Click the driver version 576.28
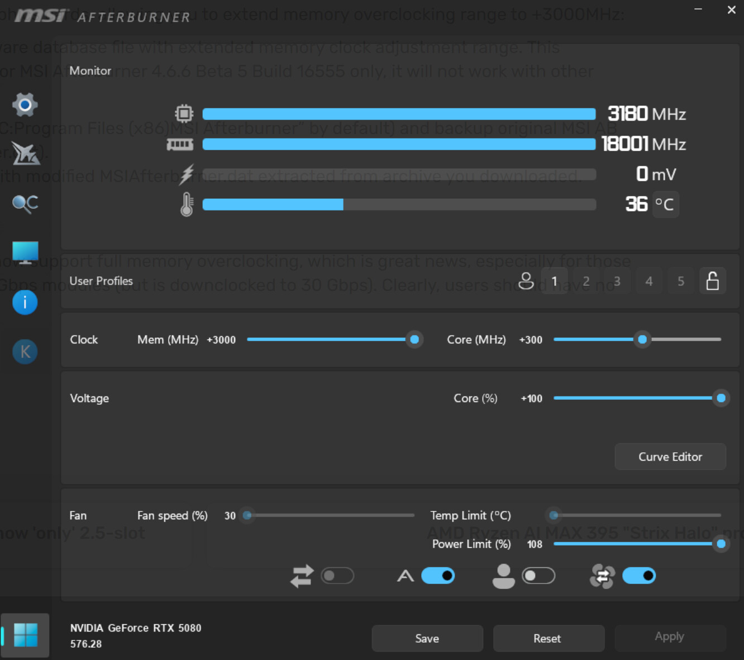The image size is (744, 660). (86, 644)
